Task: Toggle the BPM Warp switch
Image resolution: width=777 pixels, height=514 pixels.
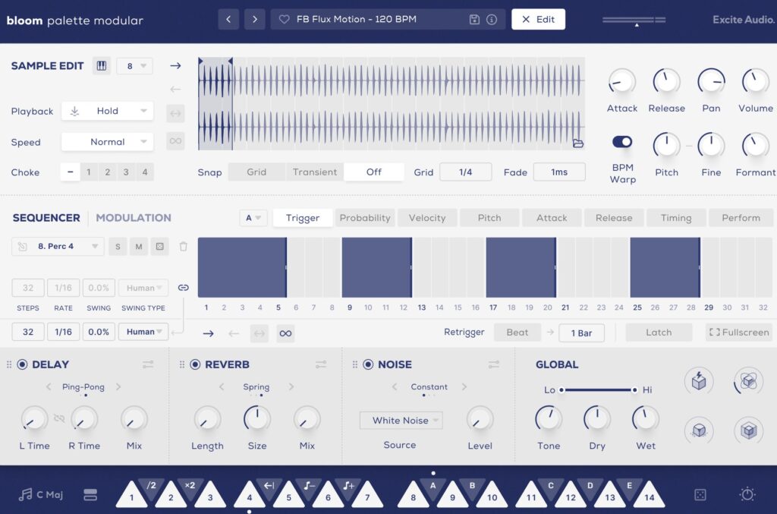Action: coord(622,142)
